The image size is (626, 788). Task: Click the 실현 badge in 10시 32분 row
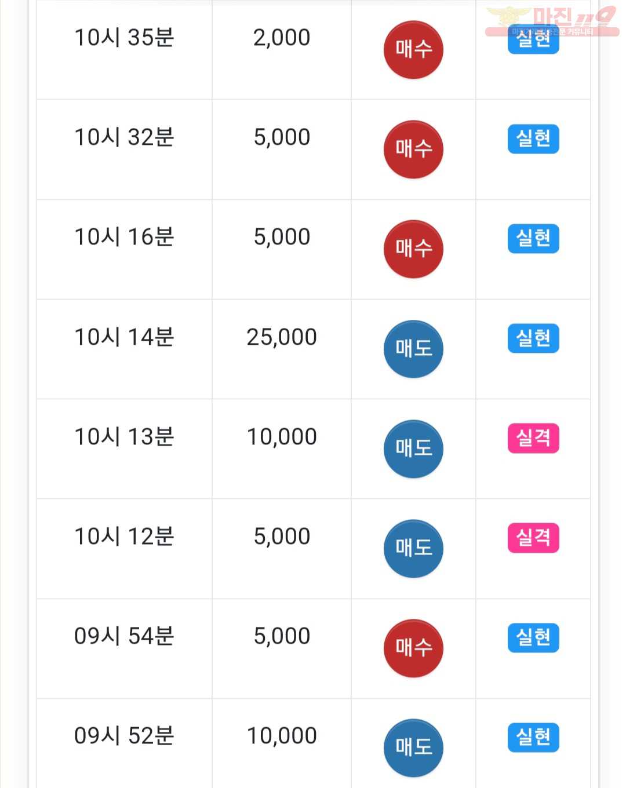pyautogui.click(x=533, y=139)
